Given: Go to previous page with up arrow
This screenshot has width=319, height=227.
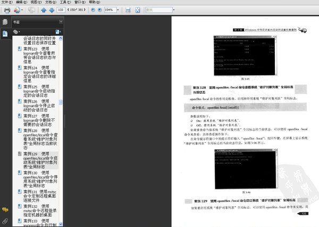Looking at the screenshot, I should click(44, 10).
